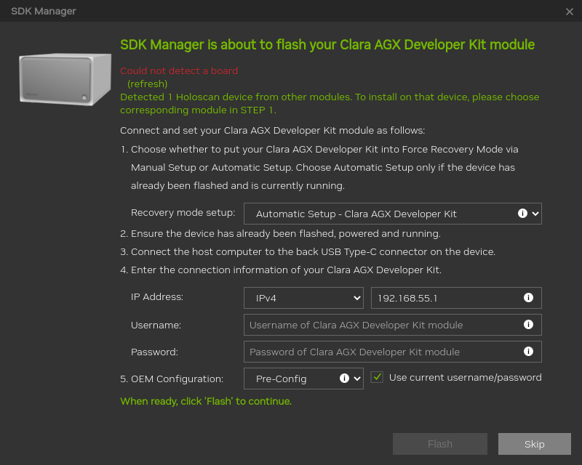Screen dimensions: 582x465
Task: Click the Username field info icon
Action: pyautogui.click(x=529, y=325)
